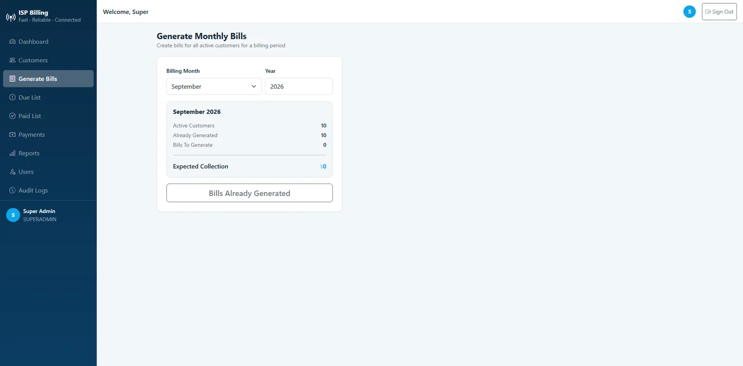Open the Payments page
Image resolution: width=743 pixels, height=366 pixels.
pos(48,135)
